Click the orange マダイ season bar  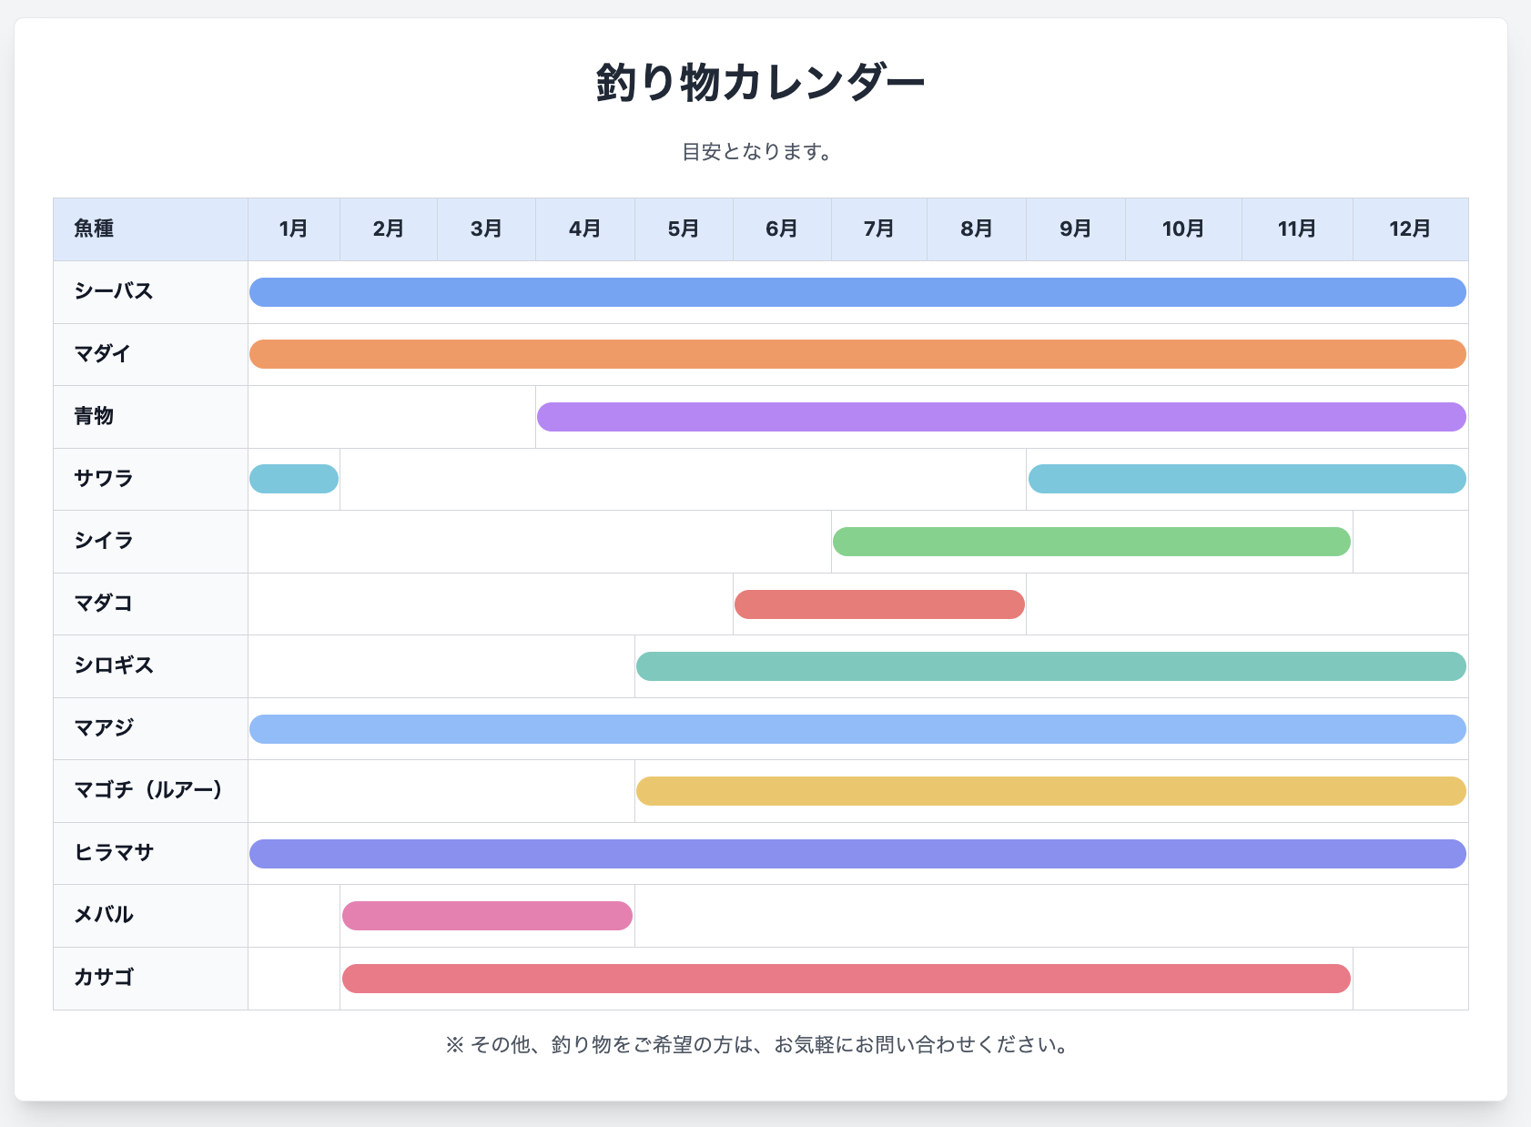pyautogui.click(x=857, y=354)
